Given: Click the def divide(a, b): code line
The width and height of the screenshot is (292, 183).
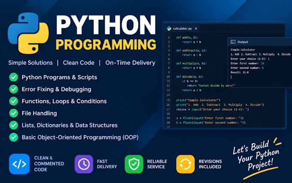Looking at the screenshot, I should tap(190, 76).
